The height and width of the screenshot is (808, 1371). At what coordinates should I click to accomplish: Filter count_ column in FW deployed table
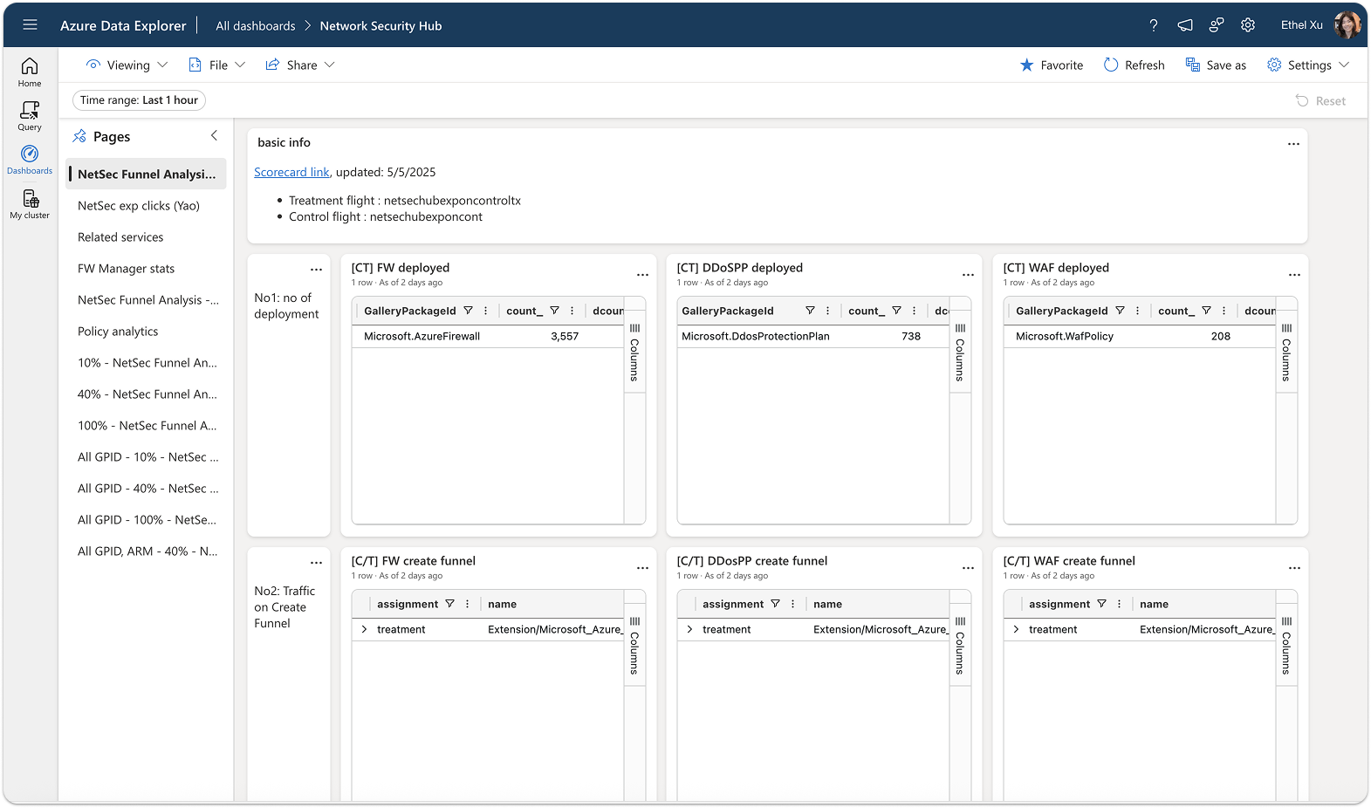click(x=554, y=311)
